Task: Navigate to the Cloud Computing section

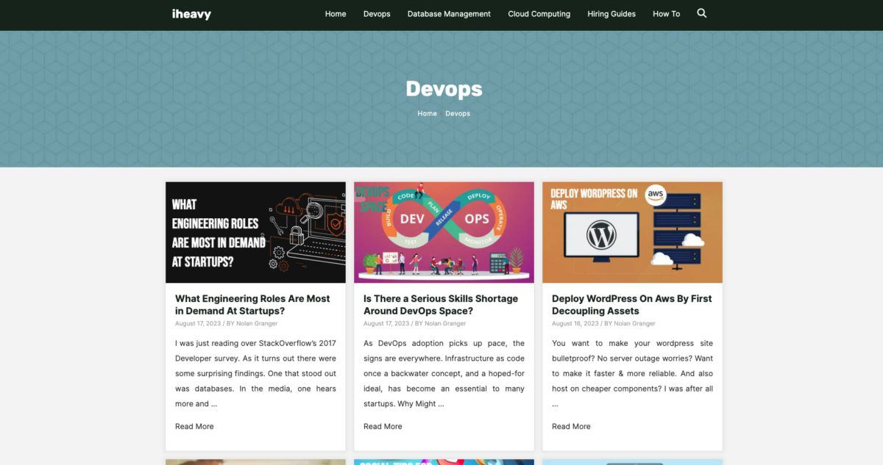Action: (x=539, y=13)
